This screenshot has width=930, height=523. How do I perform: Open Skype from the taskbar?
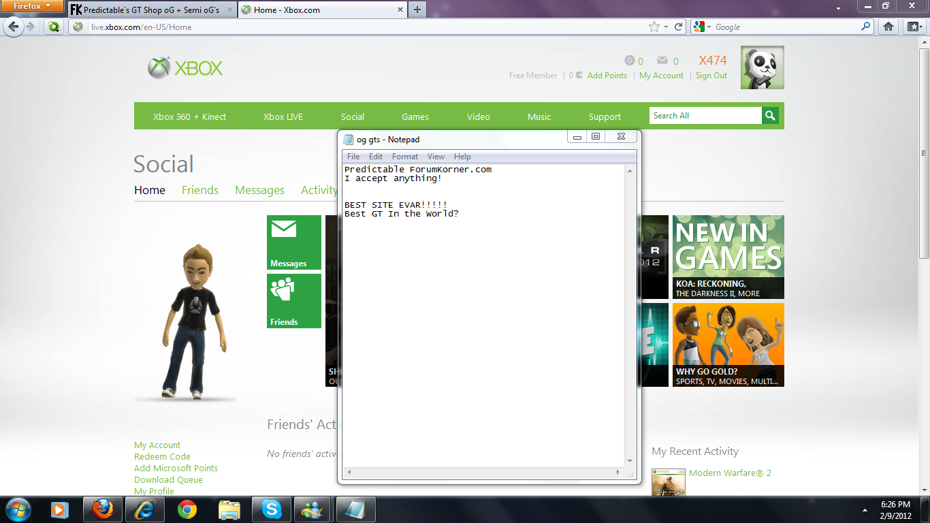(x=272, y=509)
